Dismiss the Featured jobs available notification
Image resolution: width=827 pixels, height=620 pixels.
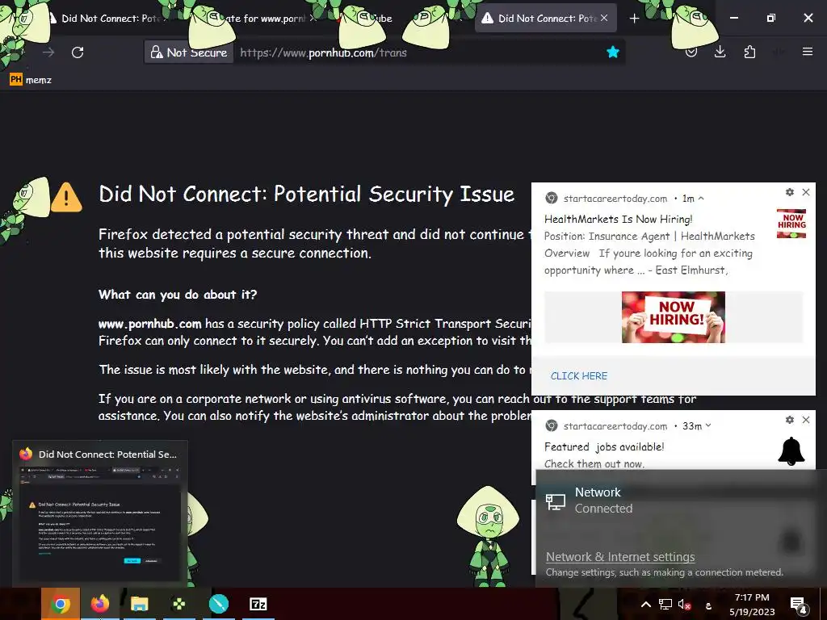(x=806, y=420)
